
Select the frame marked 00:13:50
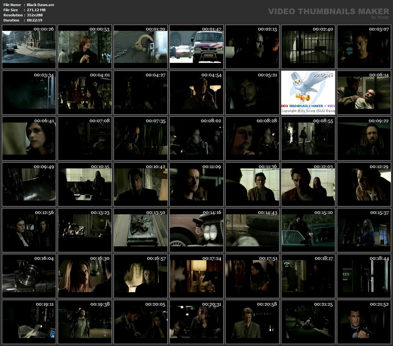pyautogui.click(x=141, y=230)
